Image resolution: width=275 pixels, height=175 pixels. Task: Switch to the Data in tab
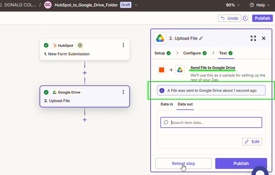click(x=166, y=104)
